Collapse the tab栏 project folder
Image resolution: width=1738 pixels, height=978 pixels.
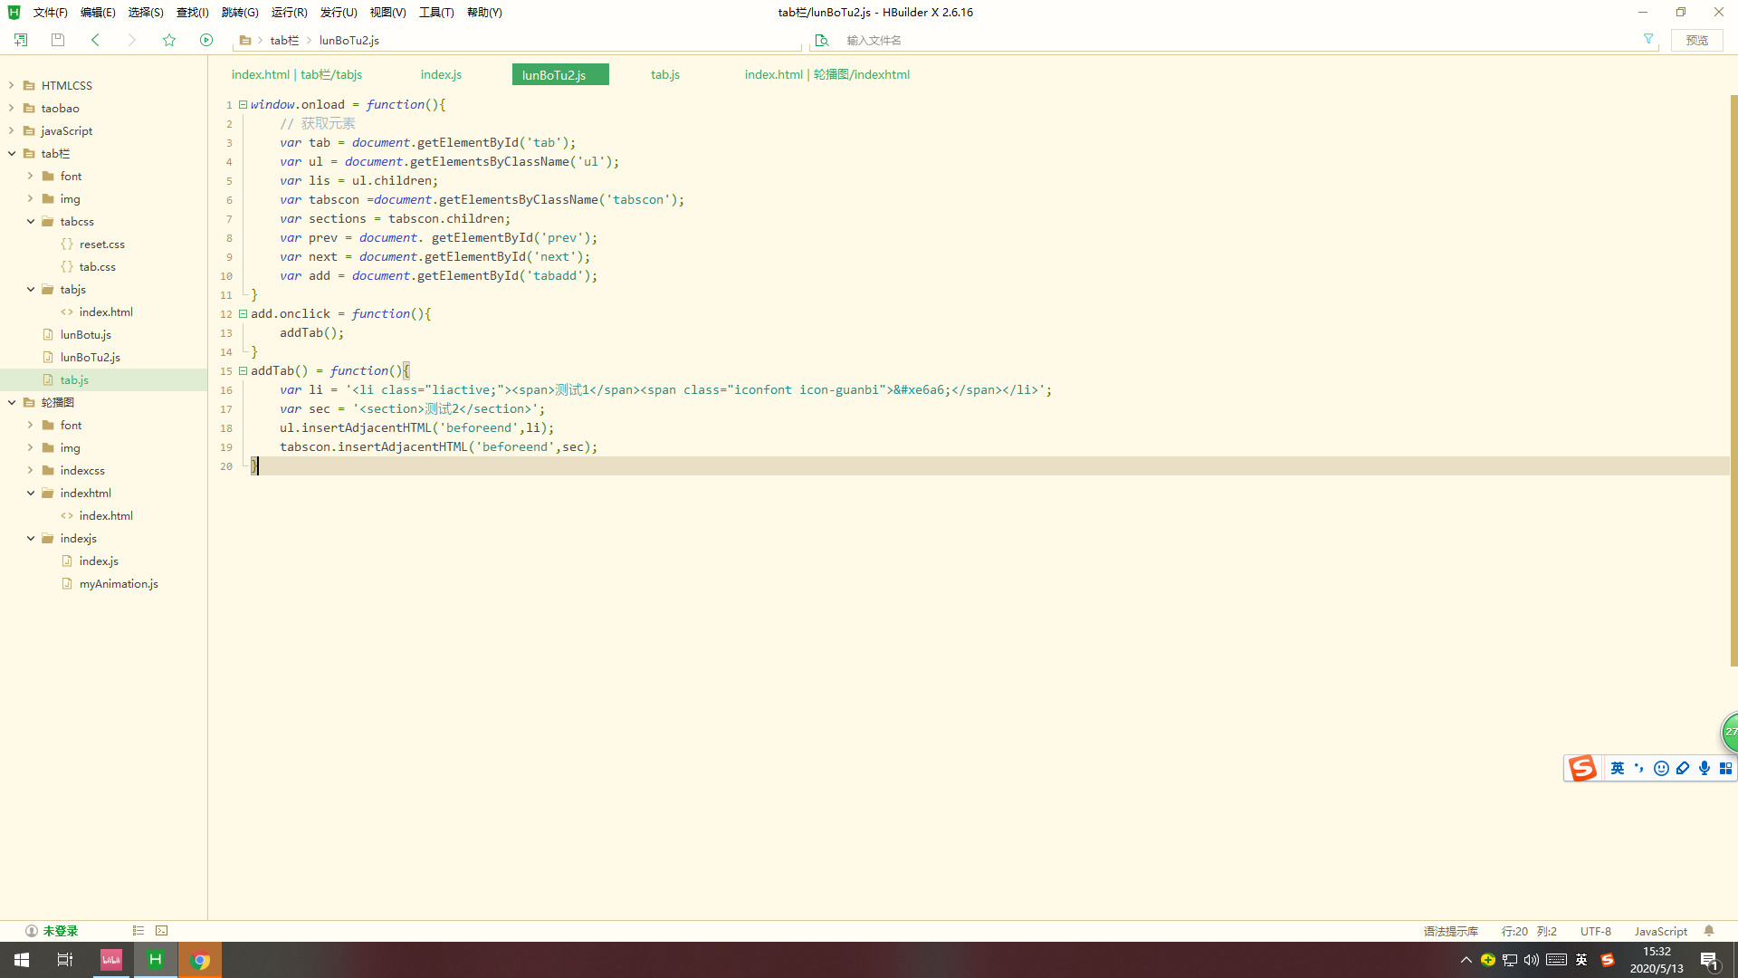(x=11, y=153)
